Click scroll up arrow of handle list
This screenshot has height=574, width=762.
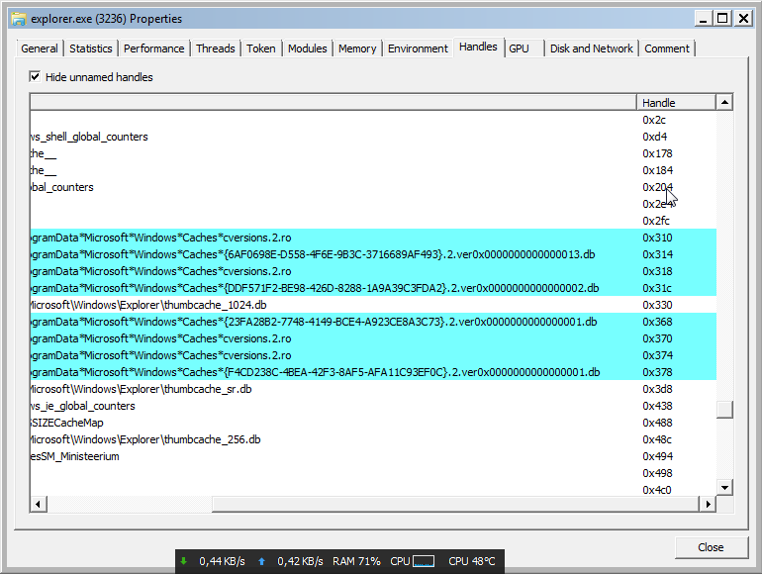724,102
